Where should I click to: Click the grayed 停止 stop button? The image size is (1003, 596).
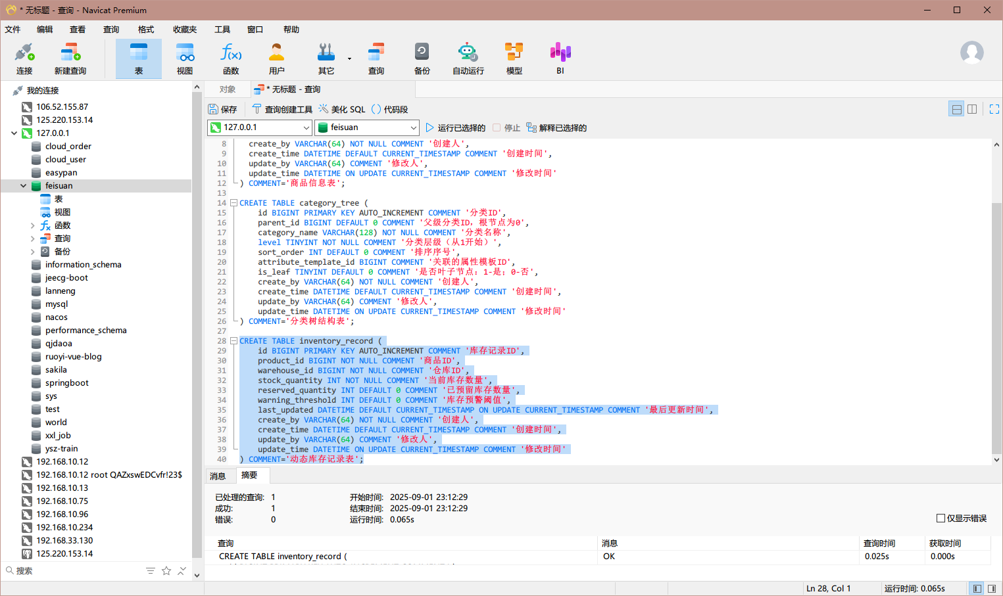pyautogui.click(x=506, y=127)
